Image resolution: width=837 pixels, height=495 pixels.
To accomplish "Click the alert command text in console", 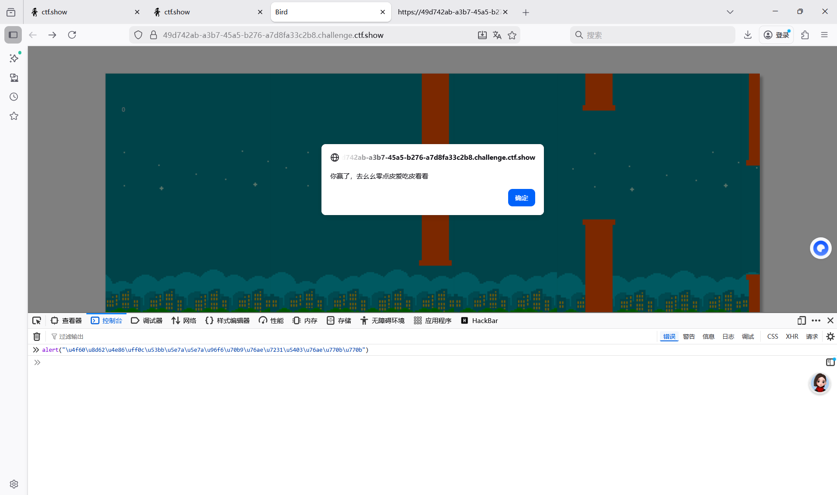I will coord(205,350).
